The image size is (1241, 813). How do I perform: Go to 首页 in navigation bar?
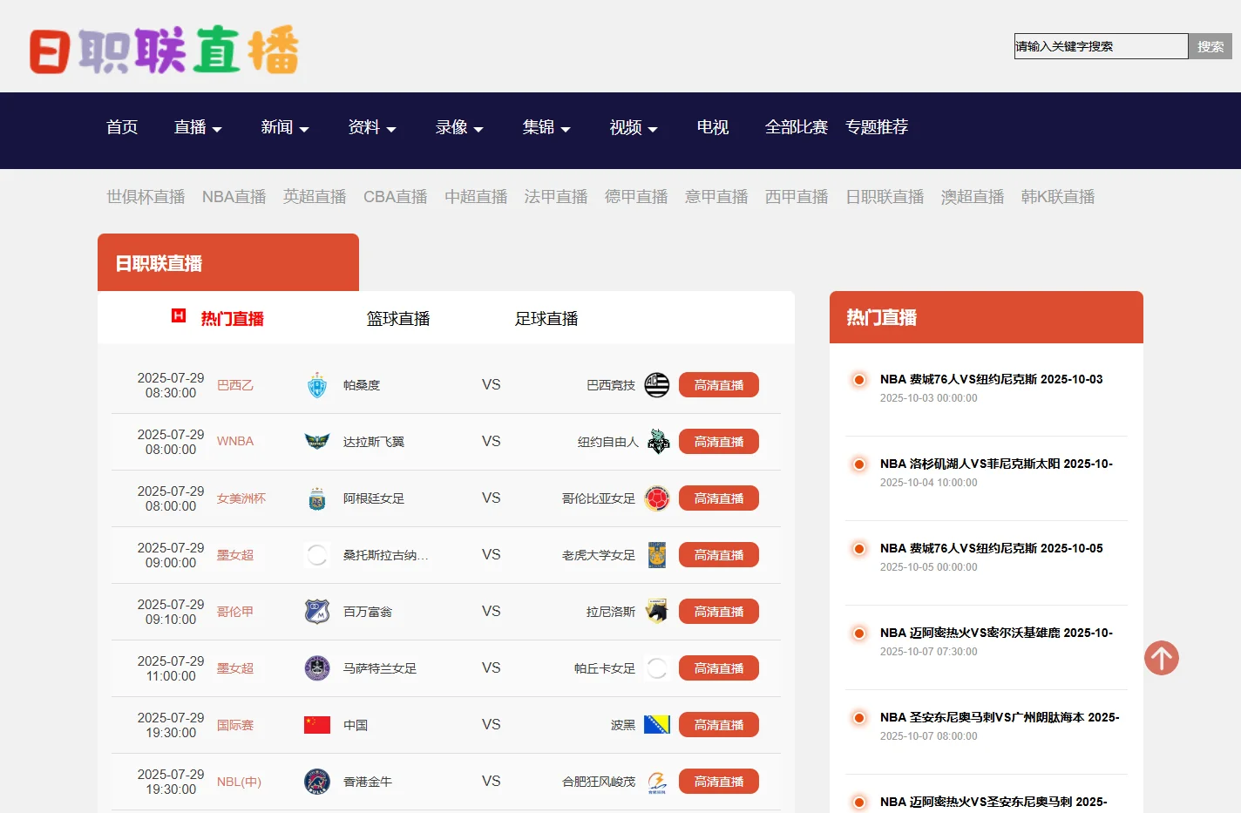click(122, 127)
